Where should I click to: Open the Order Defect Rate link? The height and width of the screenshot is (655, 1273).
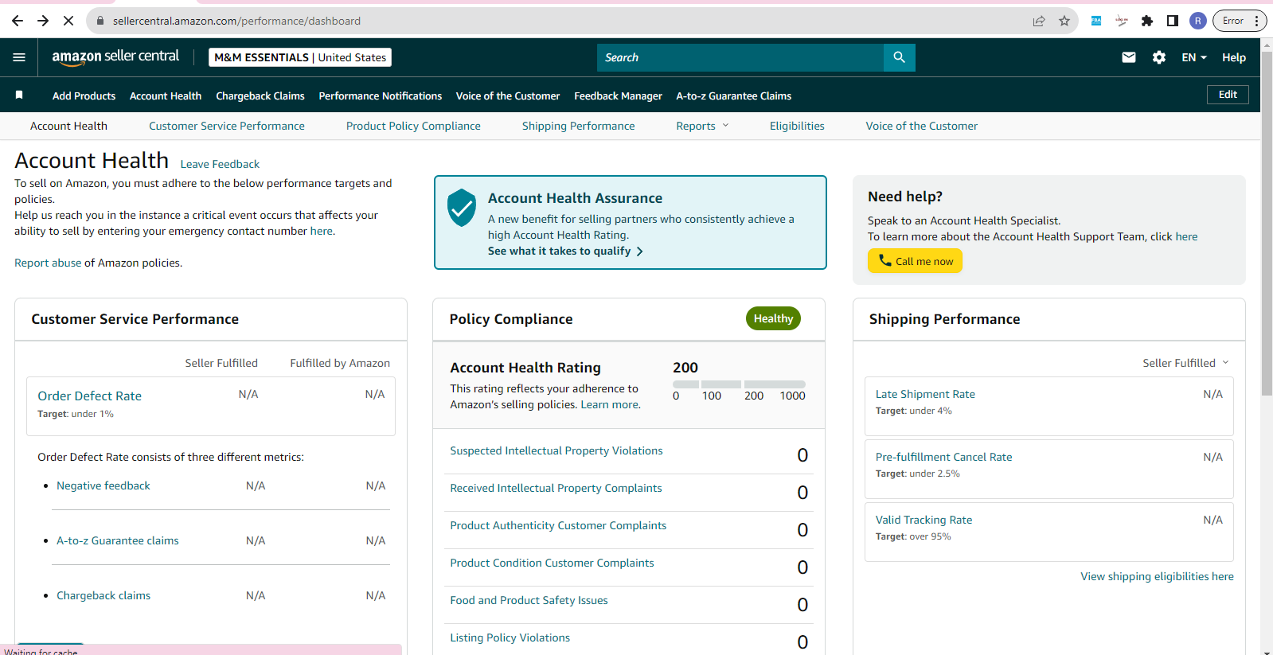pos(90,396)
